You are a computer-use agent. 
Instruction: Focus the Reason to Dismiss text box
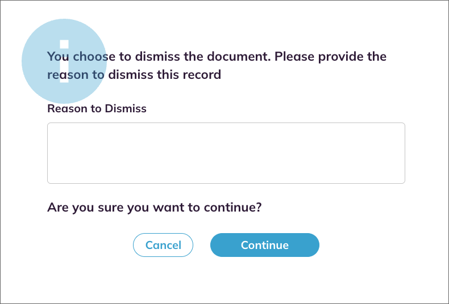[226, 153]
